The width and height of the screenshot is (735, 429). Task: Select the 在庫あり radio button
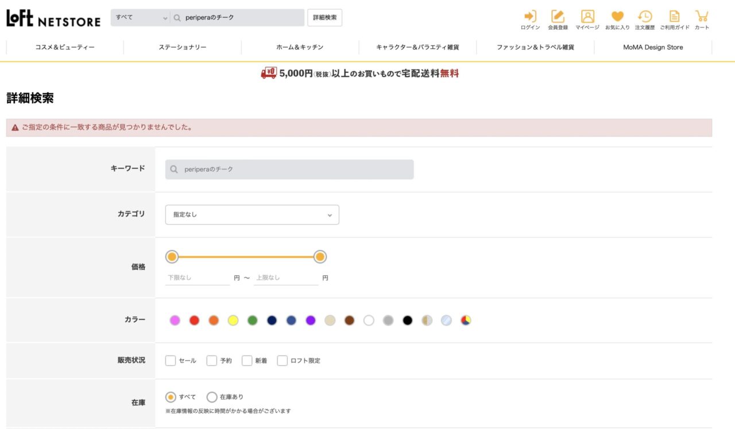click(212, 397)
